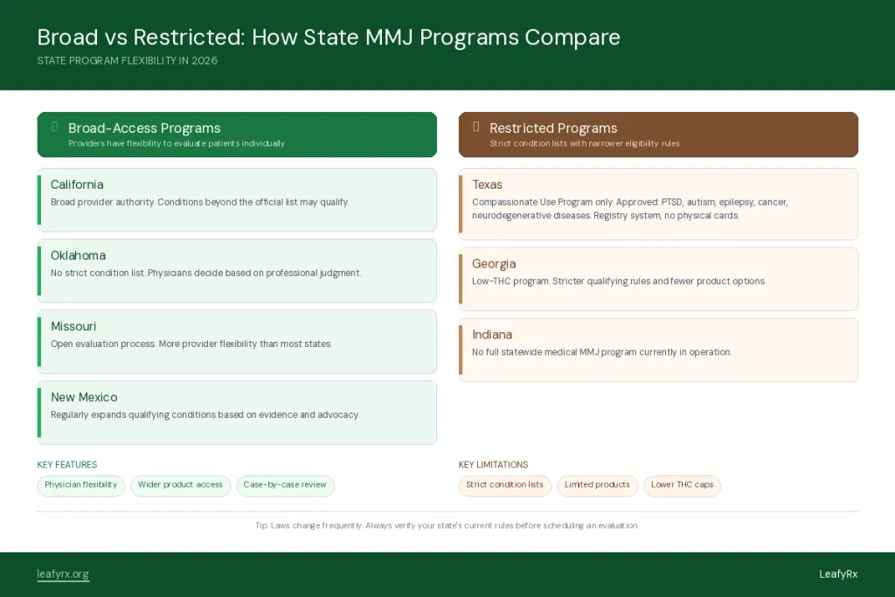This screenshot has width=895, height=597.
Task: Select the Texas restricted program card
Action: [658, 204]
